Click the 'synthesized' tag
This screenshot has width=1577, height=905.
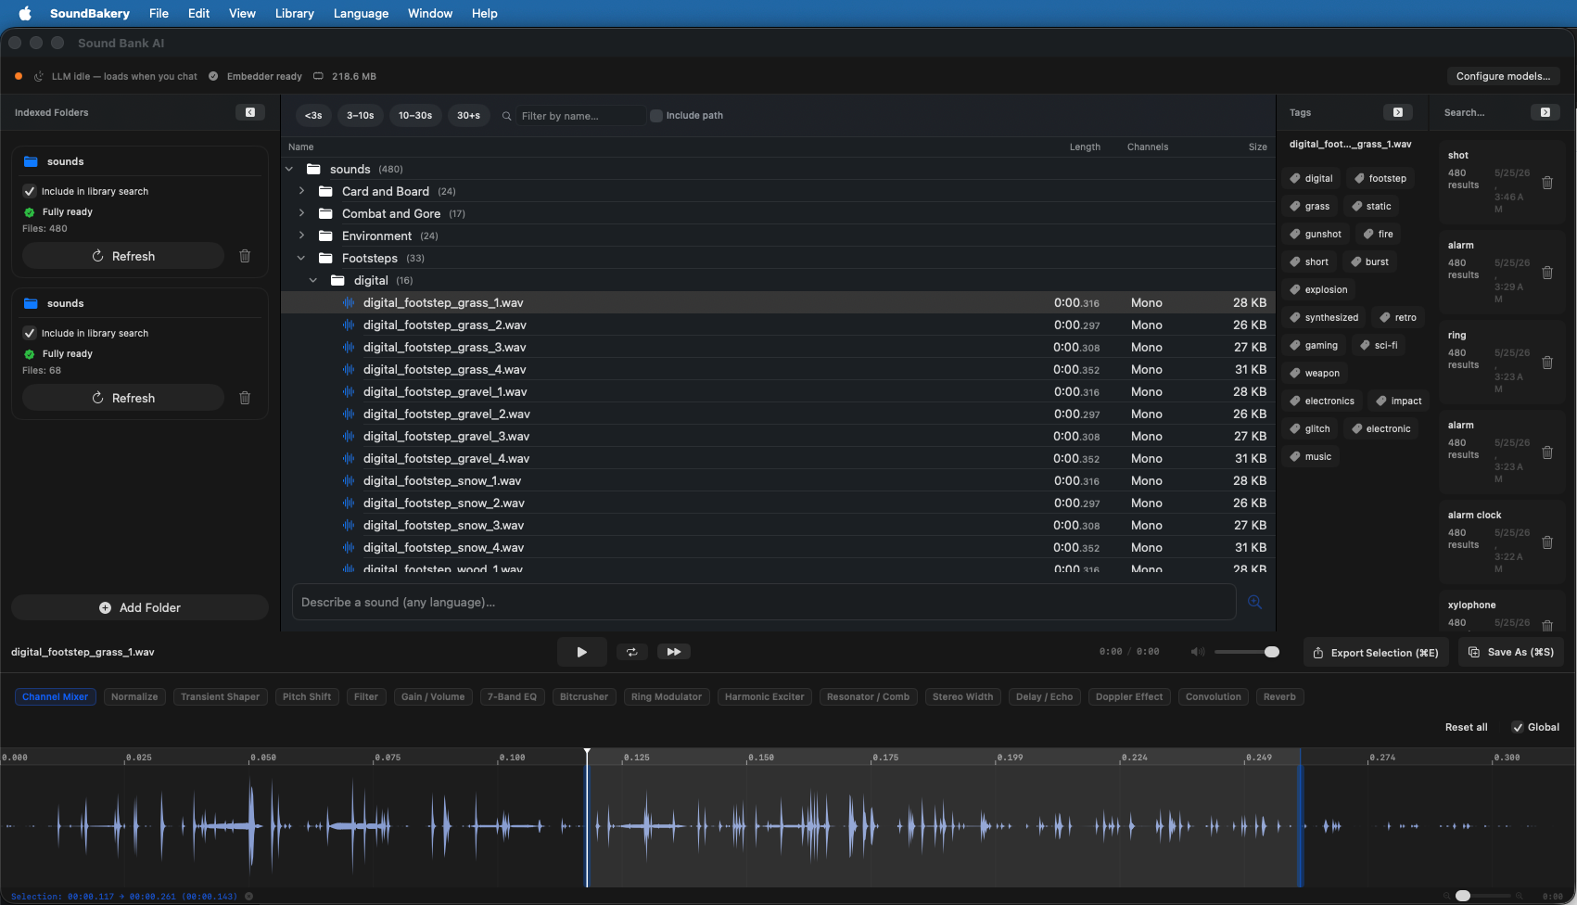coord(1324,317)
